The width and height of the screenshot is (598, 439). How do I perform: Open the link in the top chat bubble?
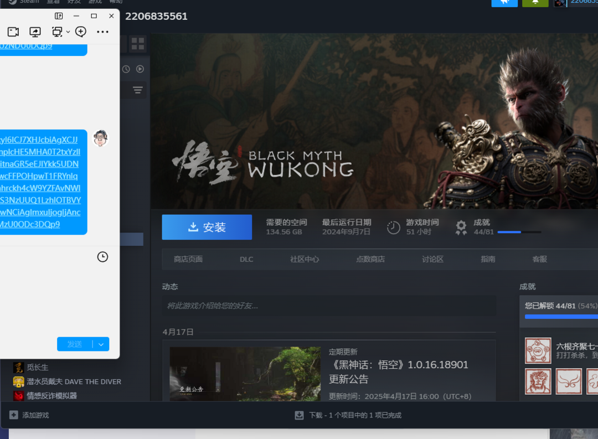click(26, 46)
